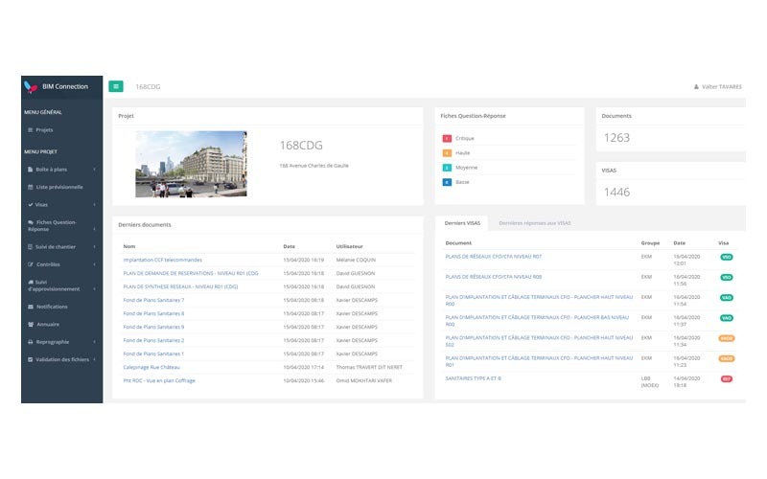The width and height of the screenshot is (767, 479).
Task: Click the orange Haute priority badge
Action: click(x=447, y=153)
